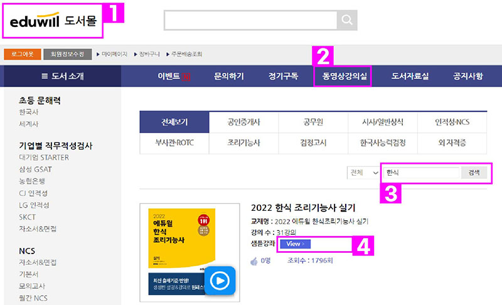Select the 인적성·NCS category tab
502x305 pixels.
pos(452,122)
